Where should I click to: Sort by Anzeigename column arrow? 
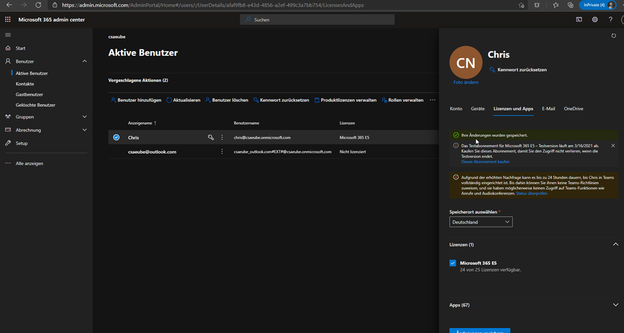(155, 123)
